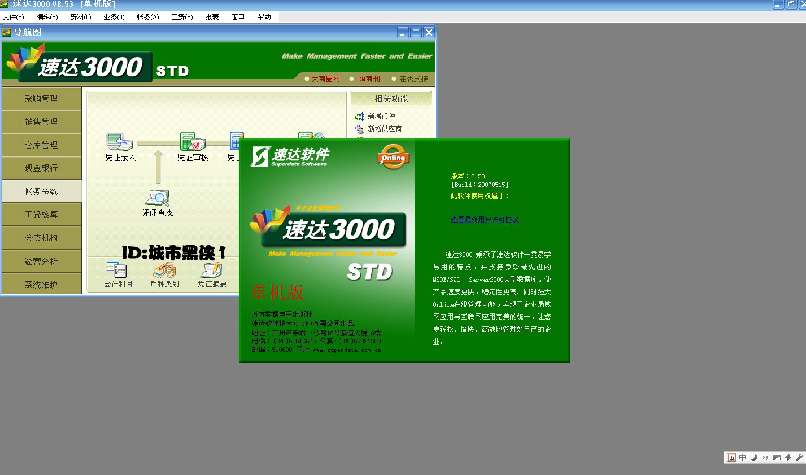The height and width of the screenshot is (475, 806).
Task: Open the 凭证录入 voucher entry icon
Action: pyautogui.click(x=119, y=141)
